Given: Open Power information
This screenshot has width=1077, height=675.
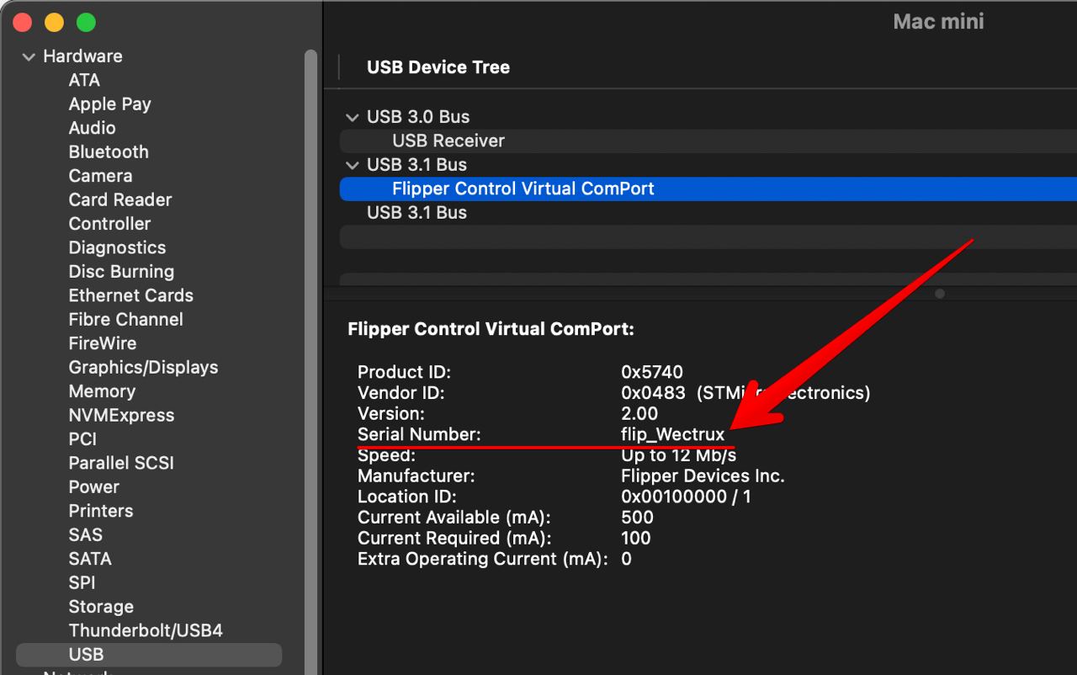Looking at the screenshot, I should click(93, 487).
